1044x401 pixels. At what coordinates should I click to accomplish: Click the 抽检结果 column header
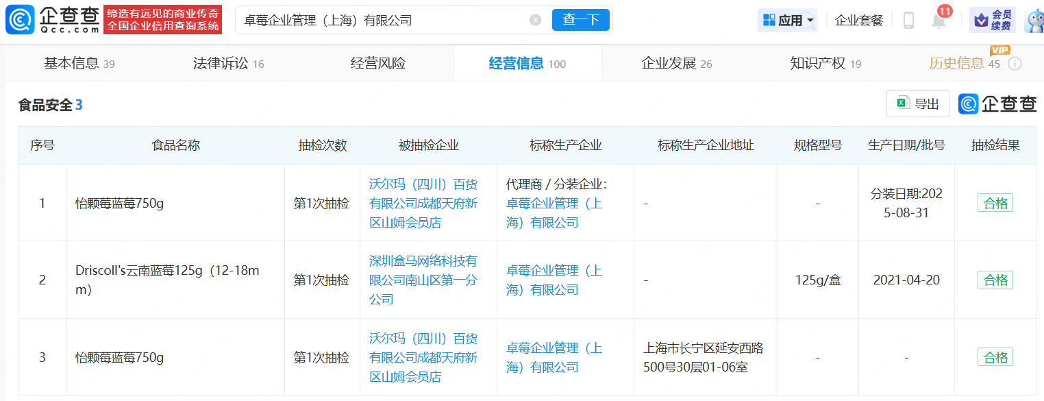click(x=995, y=145)
